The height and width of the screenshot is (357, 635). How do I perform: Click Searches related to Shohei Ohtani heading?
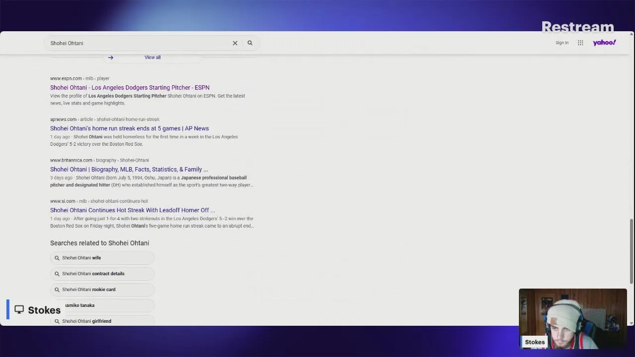coord(100,243)
